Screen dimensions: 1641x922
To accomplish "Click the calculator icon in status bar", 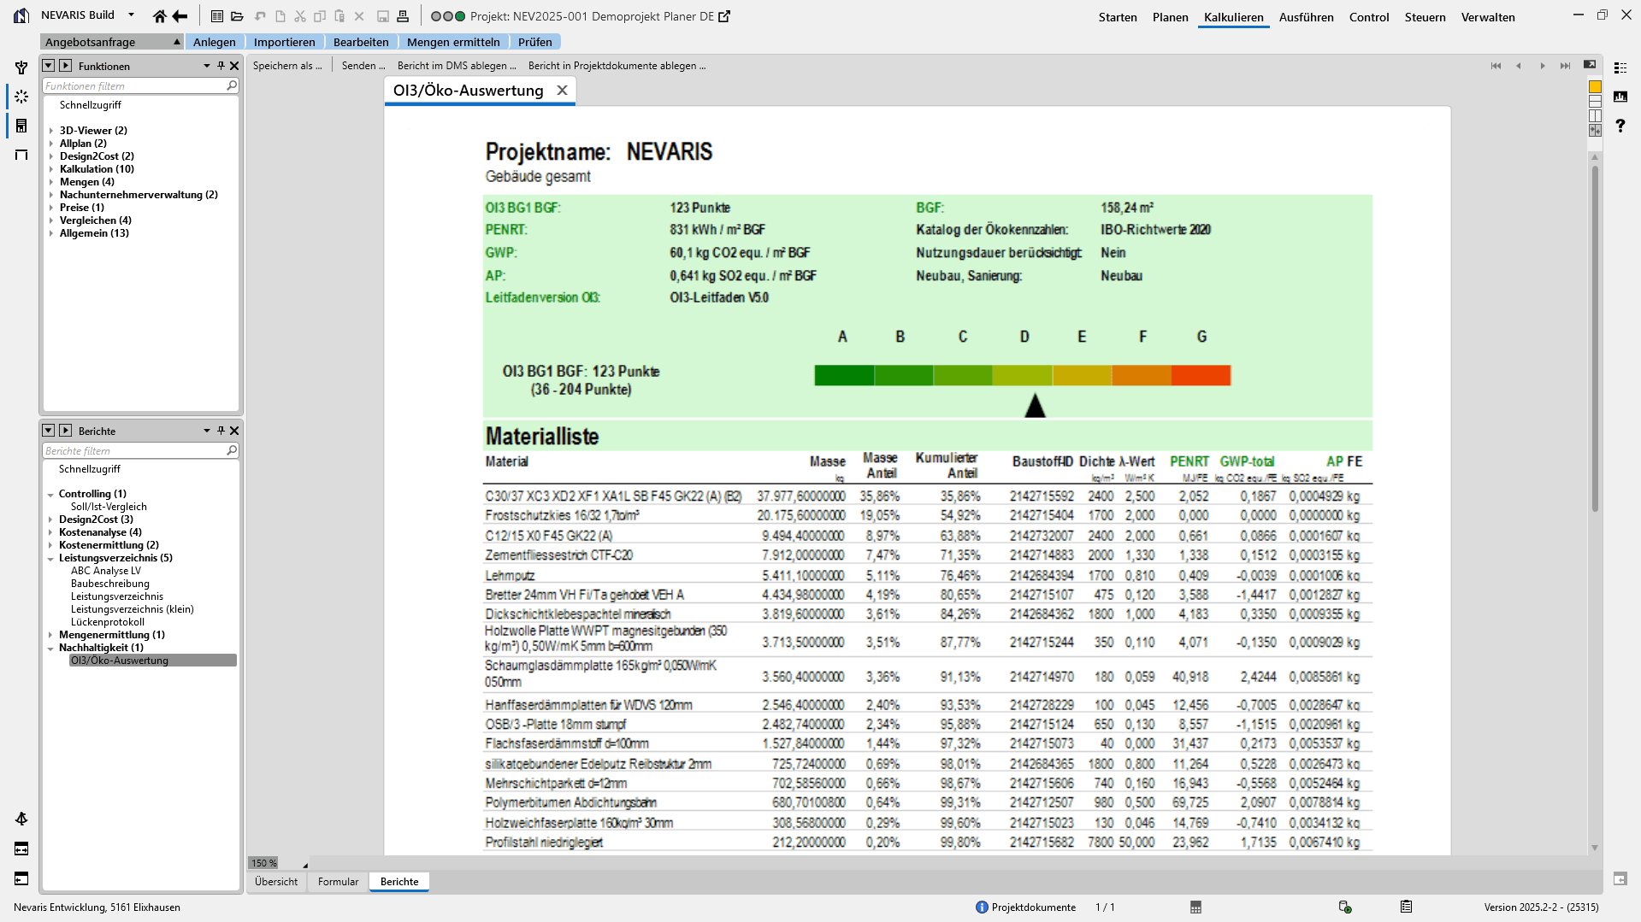I will 1195,907.
